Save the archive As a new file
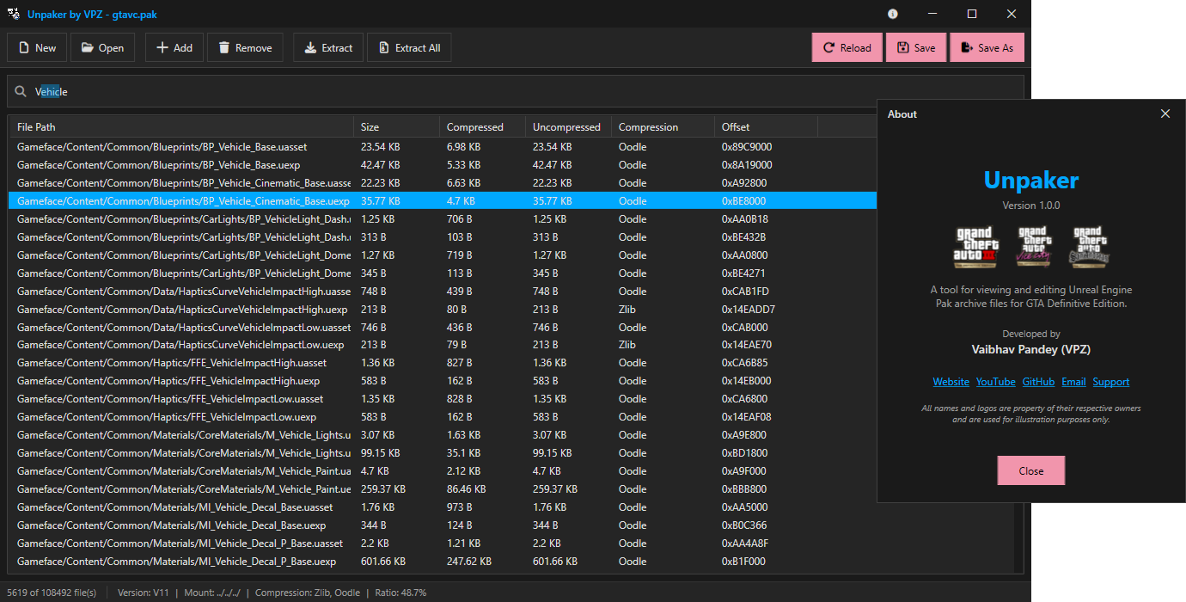The width and height of the screenshot is (1186, 602). (987, 47)
